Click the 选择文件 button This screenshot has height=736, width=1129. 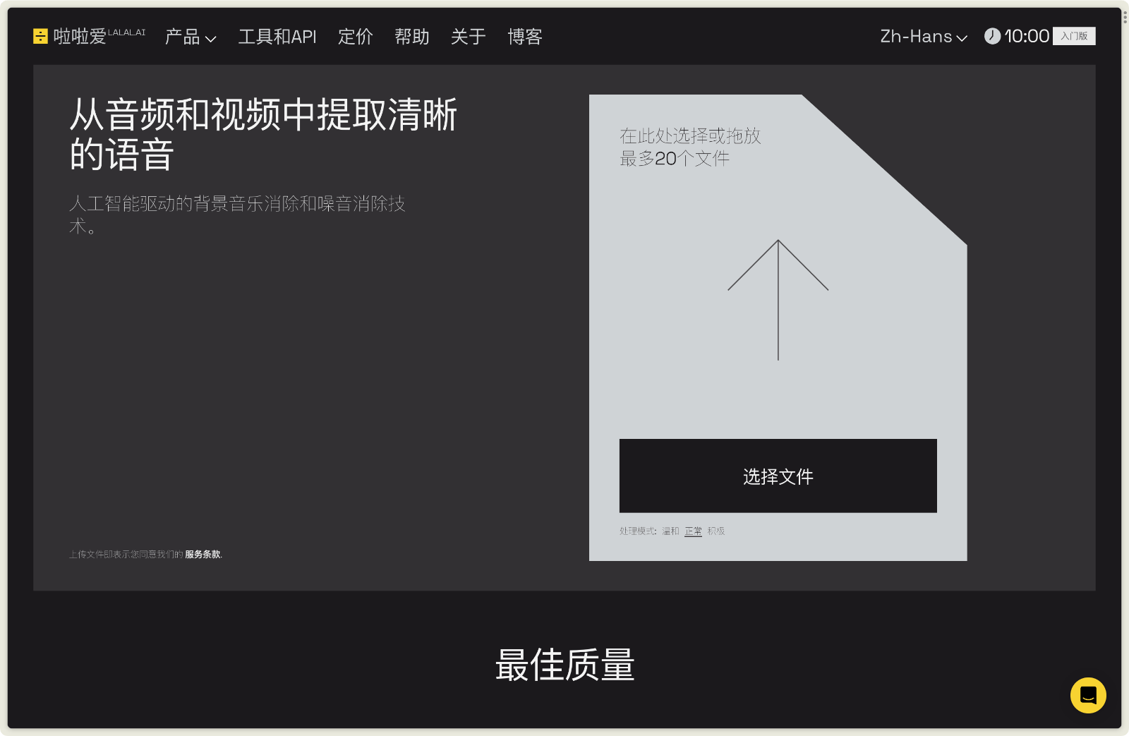coord(778,476)
